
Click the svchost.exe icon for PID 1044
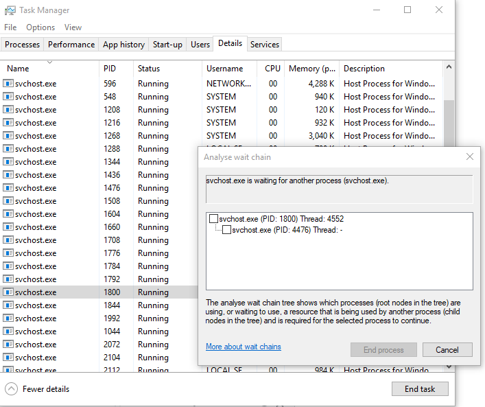click(8, 332)
